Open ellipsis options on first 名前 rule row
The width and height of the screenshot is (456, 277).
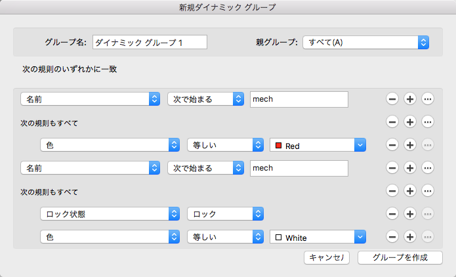click(x=428, y=99)
